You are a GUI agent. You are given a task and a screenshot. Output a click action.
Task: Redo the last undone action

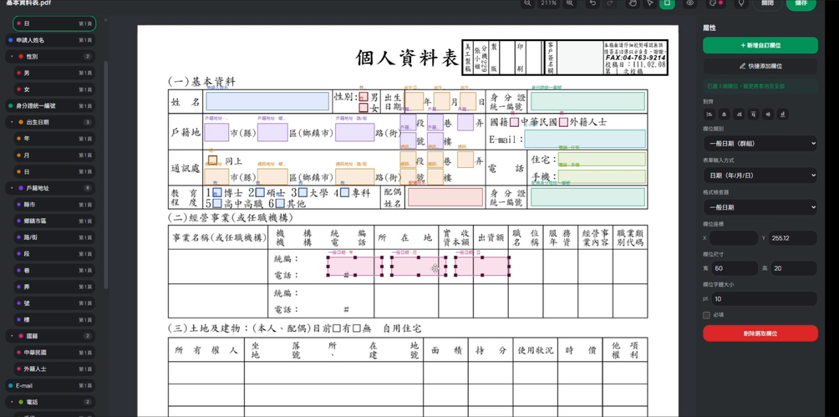click(609, 3)
